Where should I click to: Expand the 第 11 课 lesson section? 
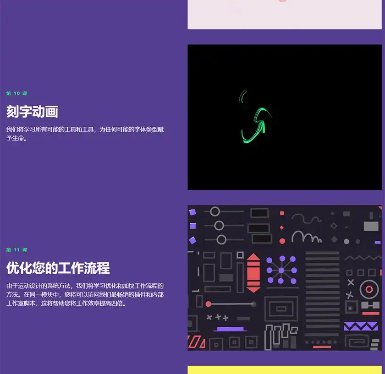tap(16, 250)
